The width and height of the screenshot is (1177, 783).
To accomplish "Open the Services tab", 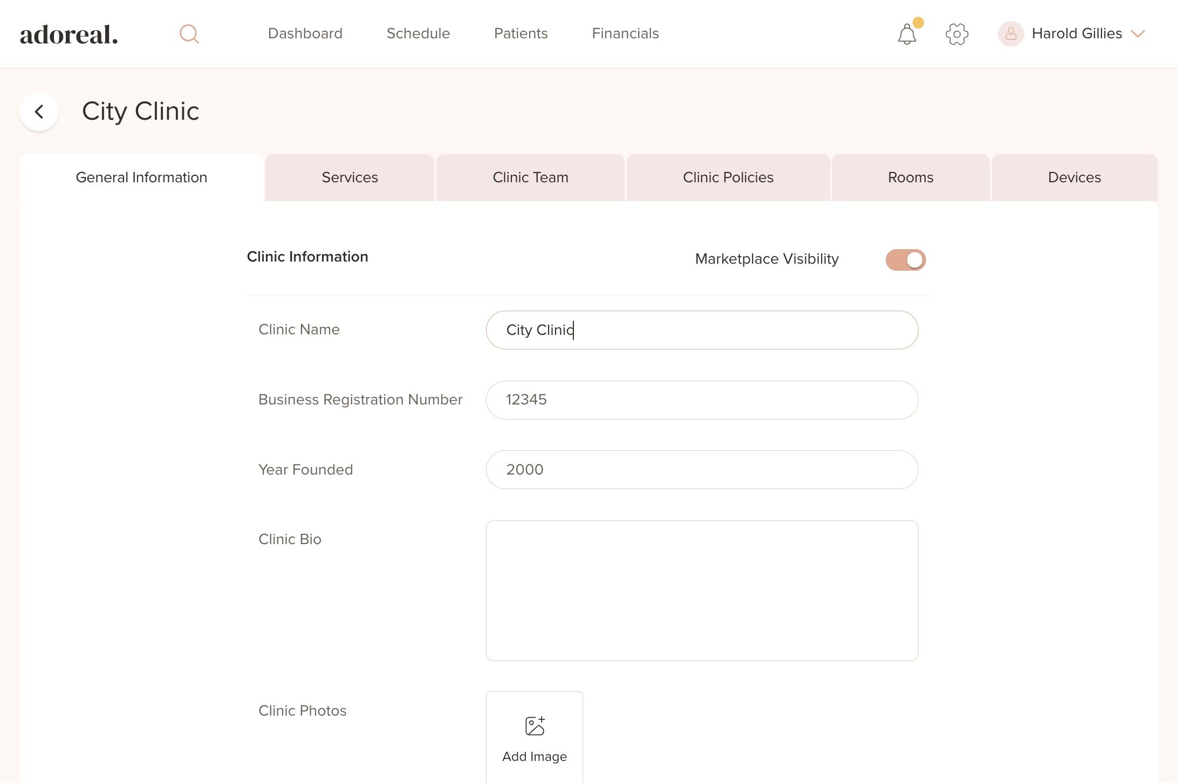I will [x=350, y=177].
